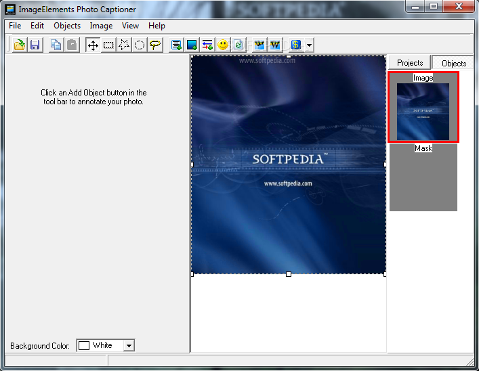Add a smiley face clip art
Viewport: 479px width, 371px height.
click(223, 45)
